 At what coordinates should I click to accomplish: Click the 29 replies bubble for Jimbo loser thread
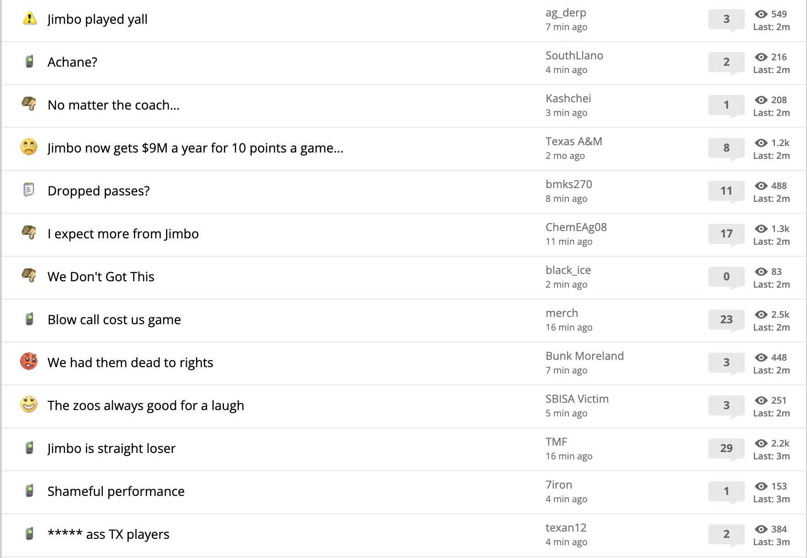click(726, 448)
